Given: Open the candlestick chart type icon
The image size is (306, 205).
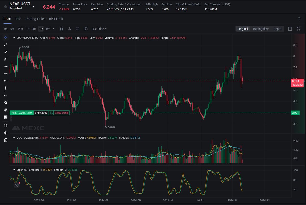Looking at the screenshot, I should pyautogui.click(x=61, y=29).
